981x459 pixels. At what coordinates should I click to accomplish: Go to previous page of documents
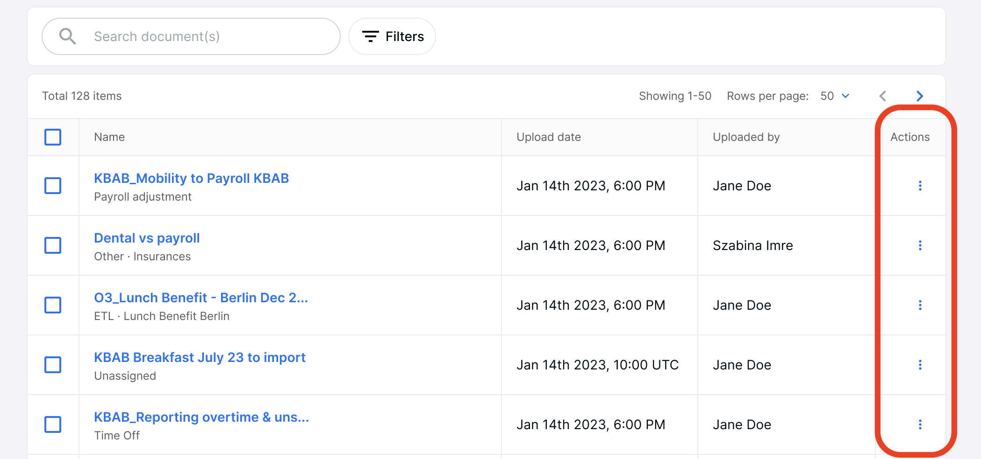882,96
